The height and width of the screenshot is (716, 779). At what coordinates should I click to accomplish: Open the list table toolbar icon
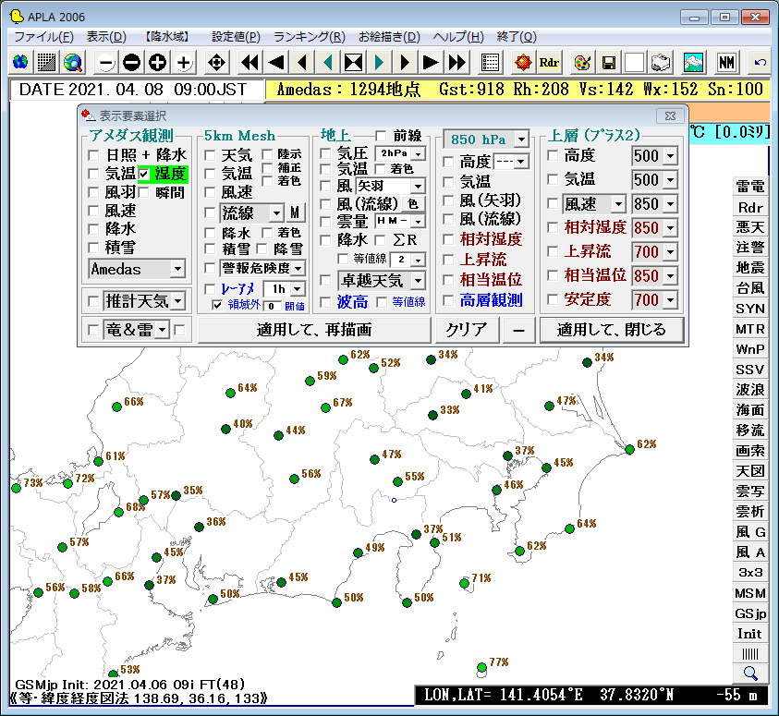(490, 63)
